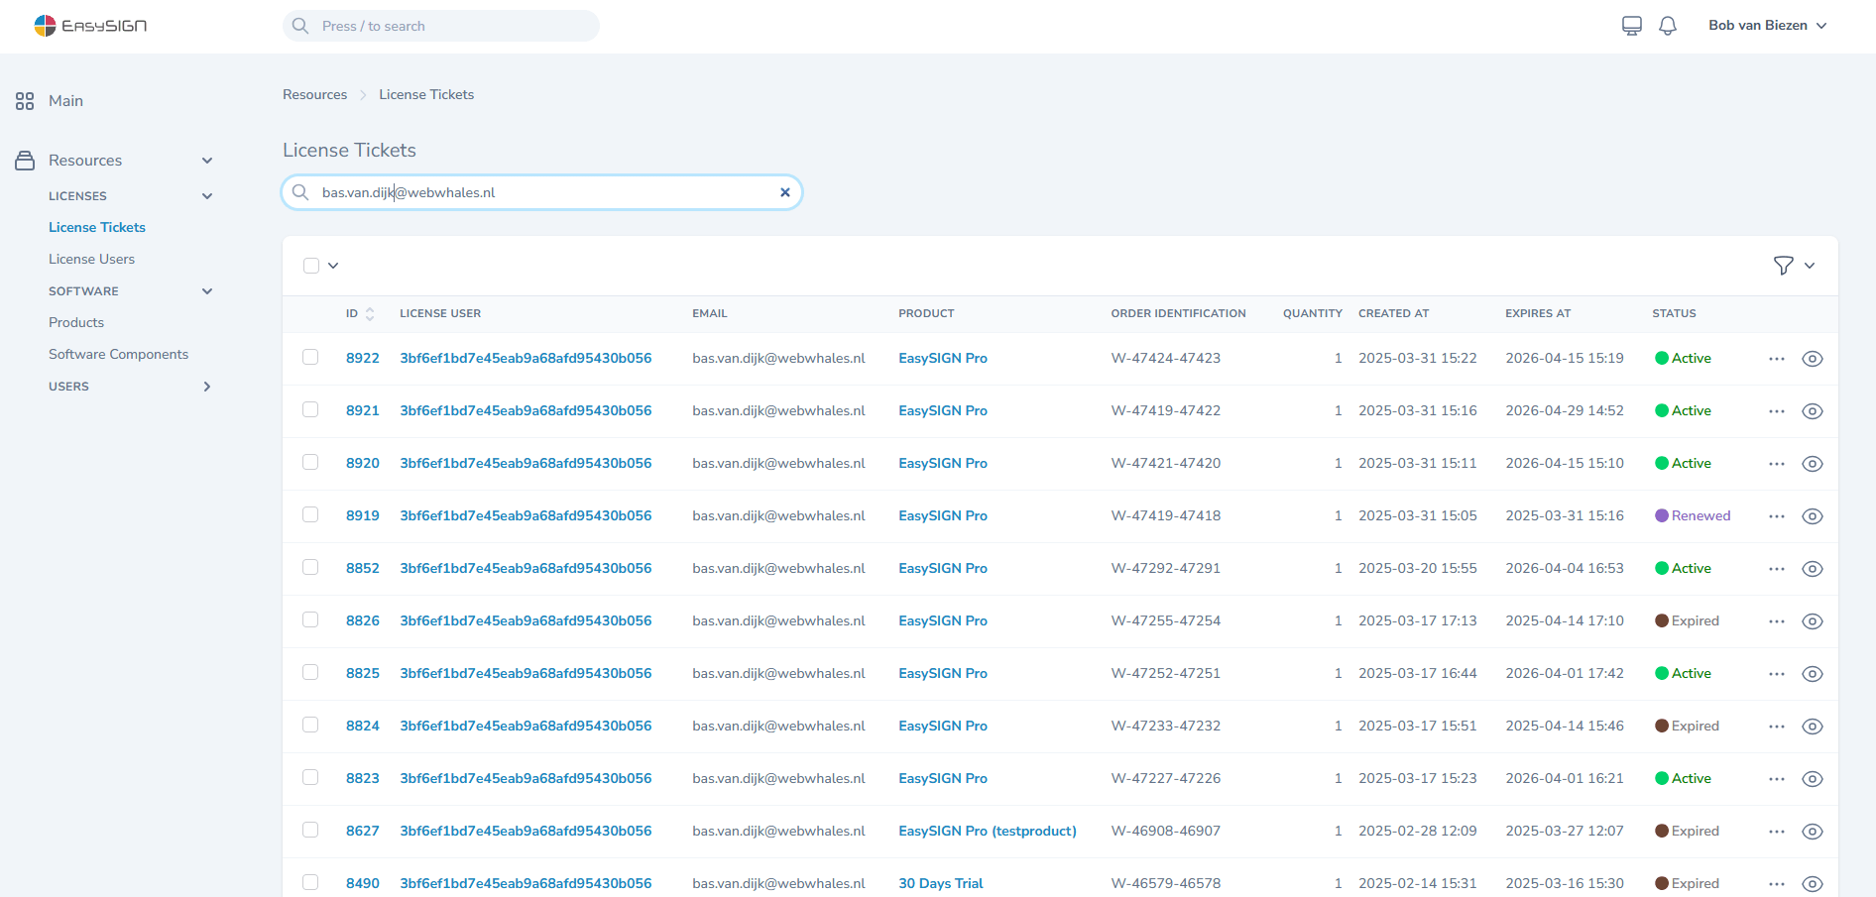Toggle the select-all checkbox
This screenshot has width=1876, height=897.
pos(311,266)
